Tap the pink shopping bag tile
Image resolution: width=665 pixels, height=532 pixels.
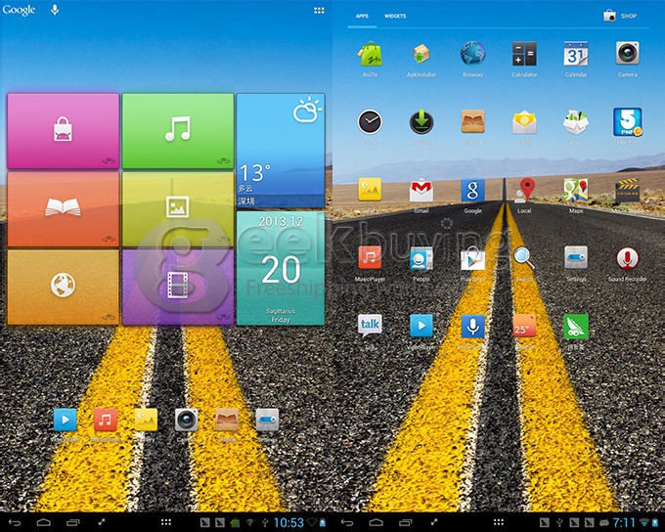point(64,130)
